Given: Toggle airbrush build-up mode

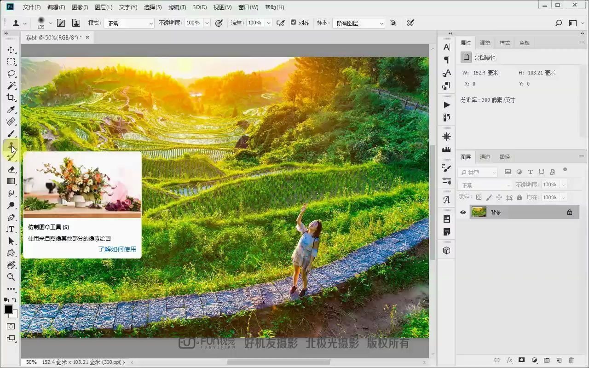Looking at the screenshot, I should point(280,23).
